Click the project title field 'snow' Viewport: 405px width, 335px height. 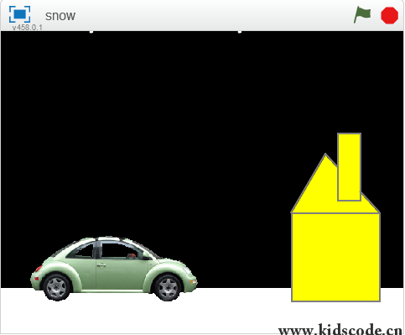(60, 16)
